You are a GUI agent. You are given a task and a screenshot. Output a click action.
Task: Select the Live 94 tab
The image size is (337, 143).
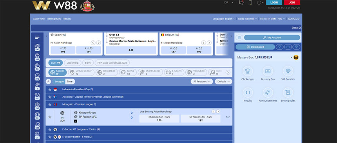point(56,63)
